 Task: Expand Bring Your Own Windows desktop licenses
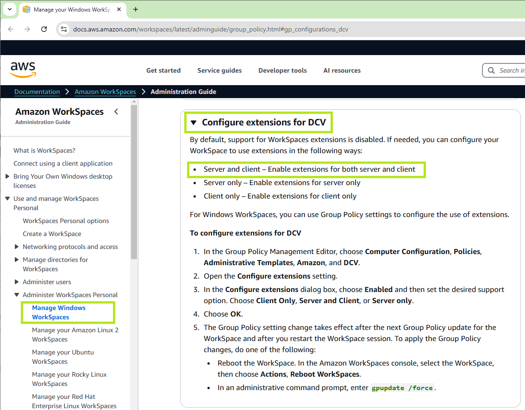point(7,176)
